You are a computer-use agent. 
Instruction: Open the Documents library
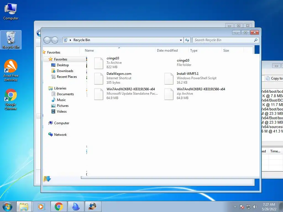[65, 94]
